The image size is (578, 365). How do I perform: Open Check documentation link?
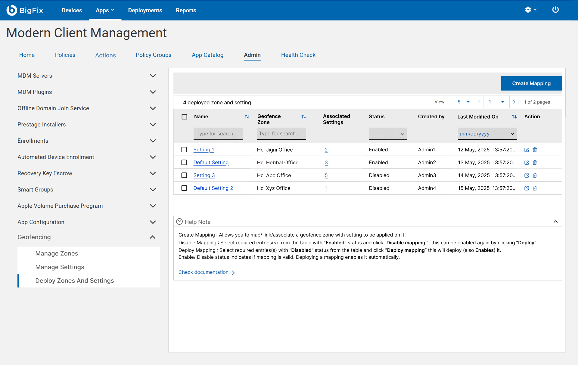coord(204,272)
